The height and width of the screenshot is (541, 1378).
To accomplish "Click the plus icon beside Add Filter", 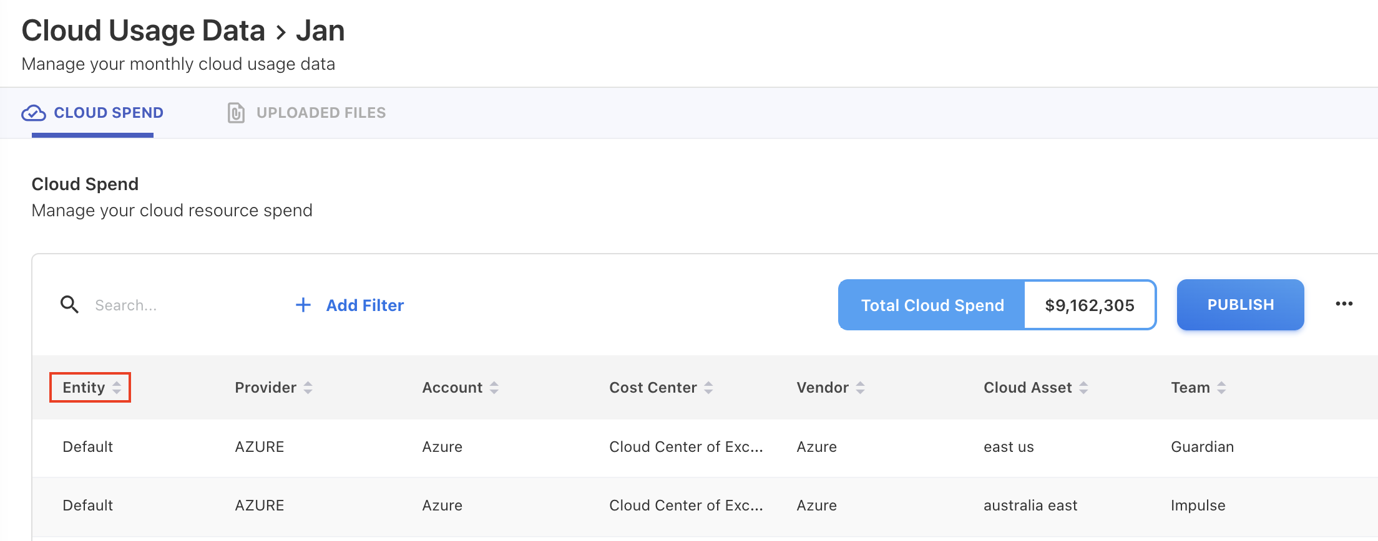I will [x=303, y=305].
